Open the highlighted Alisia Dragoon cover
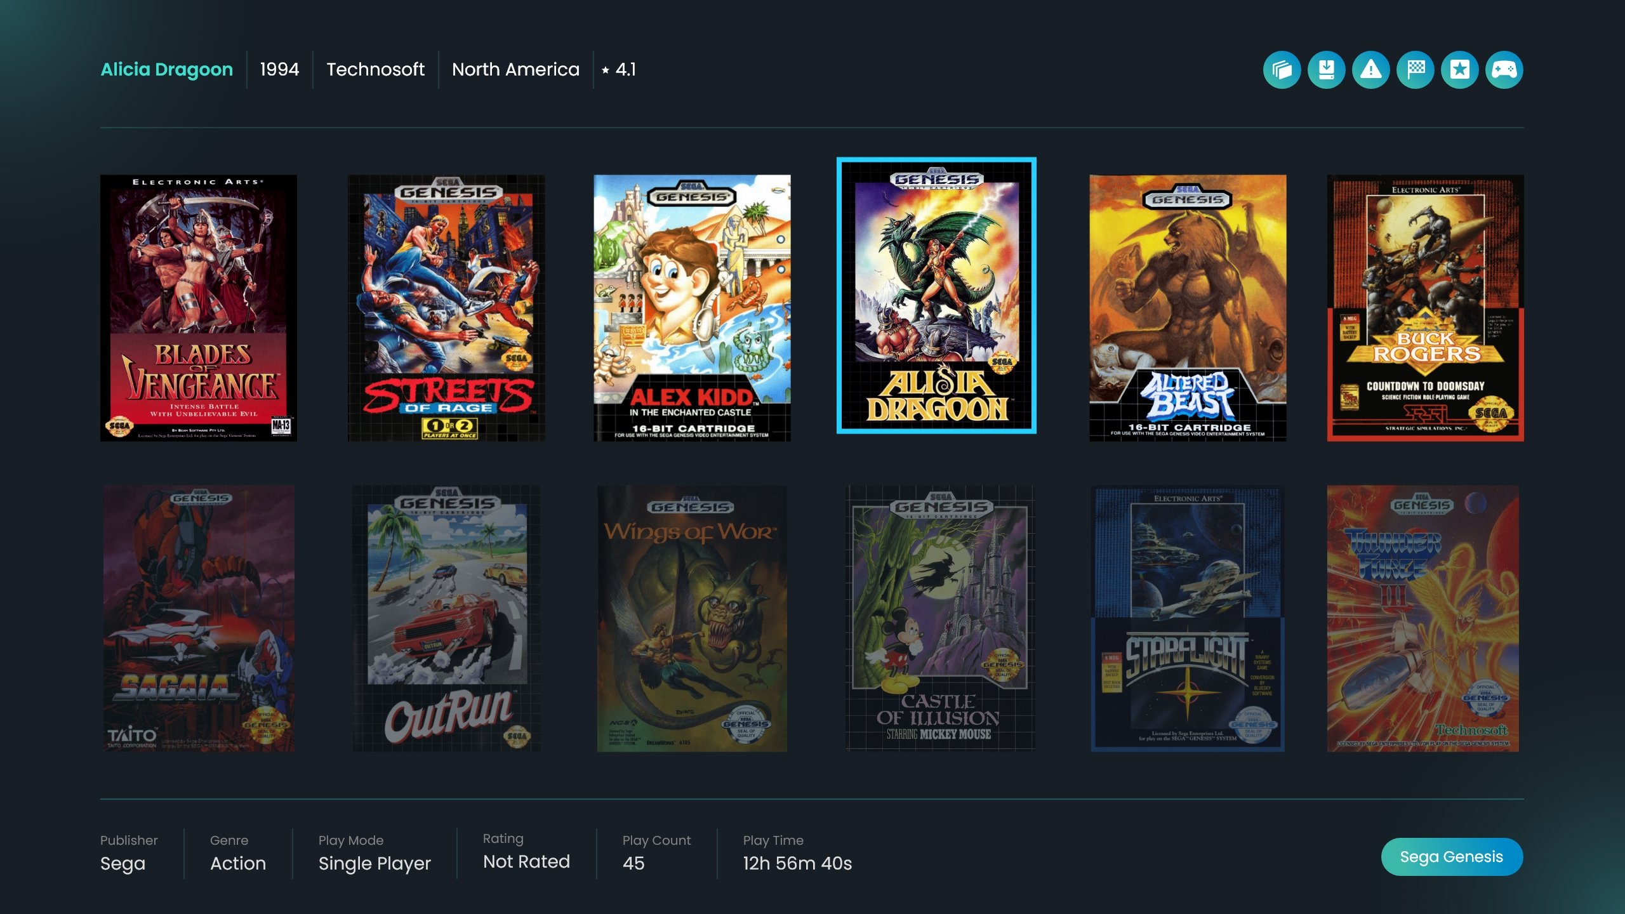Screen dimensions: 1625x914 click(936, 296)
